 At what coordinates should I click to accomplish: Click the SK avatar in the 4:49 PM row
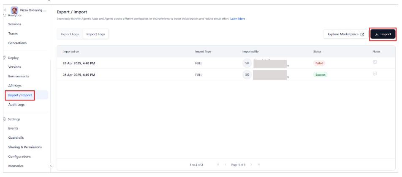click(x=247, y=75)
